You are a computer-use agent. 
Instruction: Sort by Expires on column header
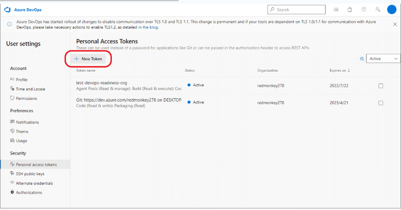(337, 70)
